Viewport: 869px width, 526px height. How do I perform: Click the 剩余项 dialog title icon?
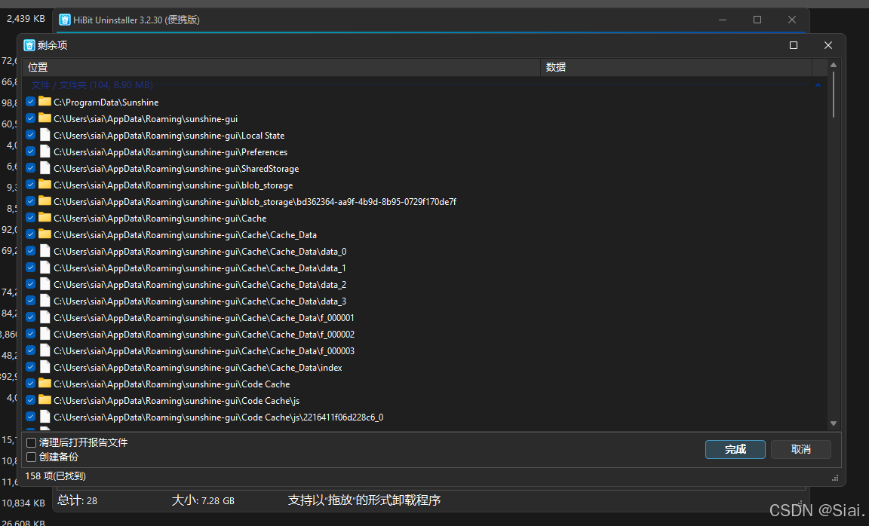click(29, 45)
